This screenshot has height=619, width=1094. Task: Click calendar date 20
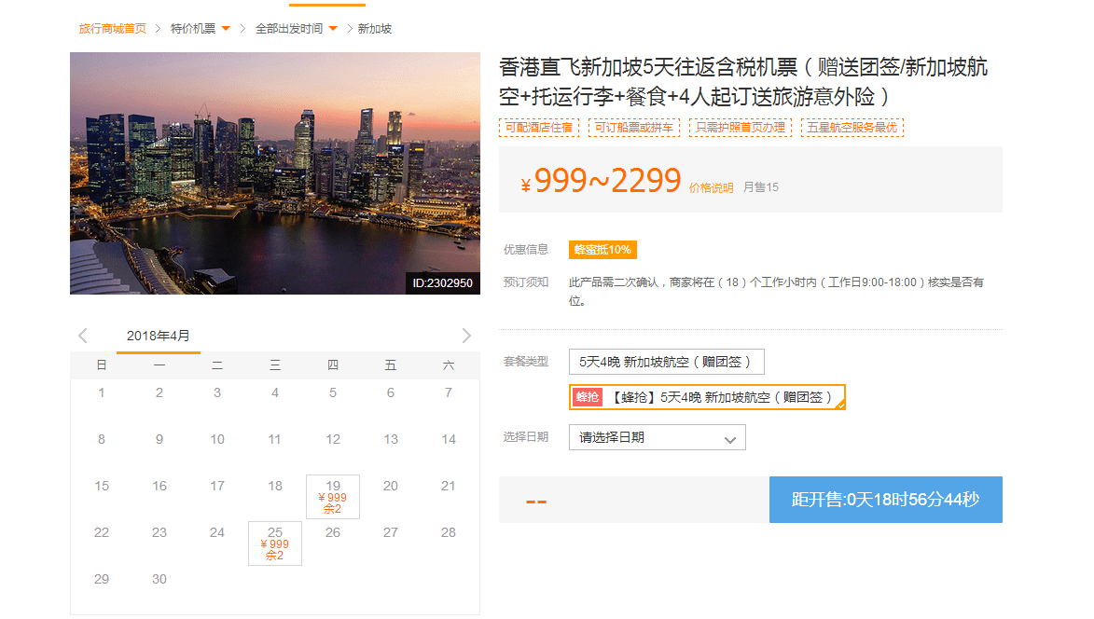tap(391, 487)
